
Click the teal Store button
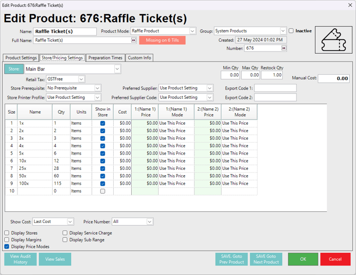[14, 69]
